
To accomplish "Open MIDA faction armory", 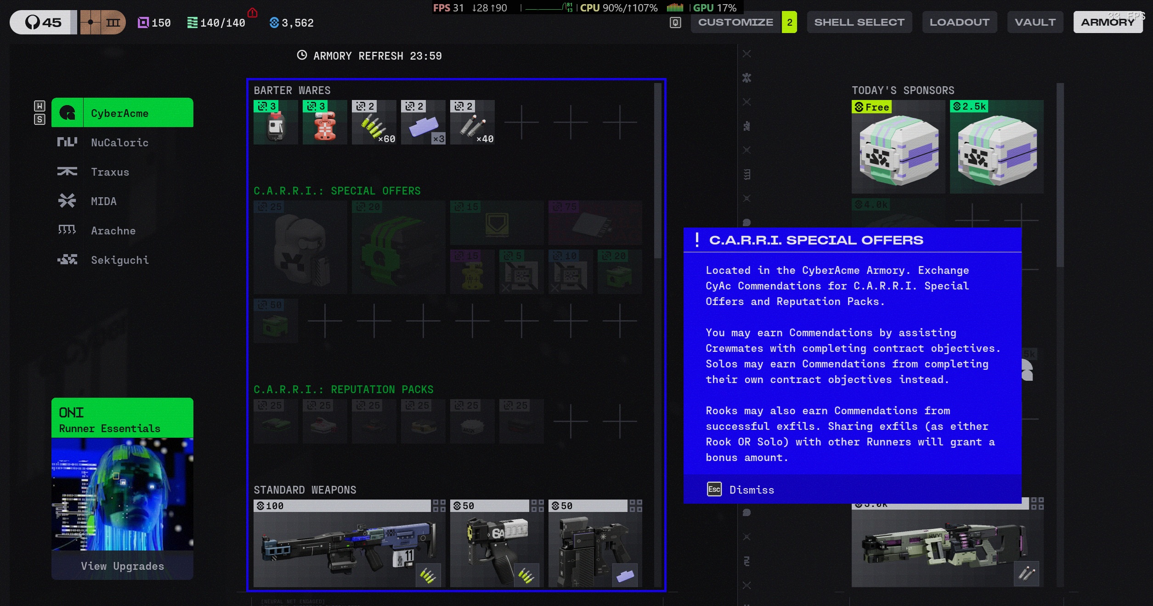I will [x=103, y=201].
